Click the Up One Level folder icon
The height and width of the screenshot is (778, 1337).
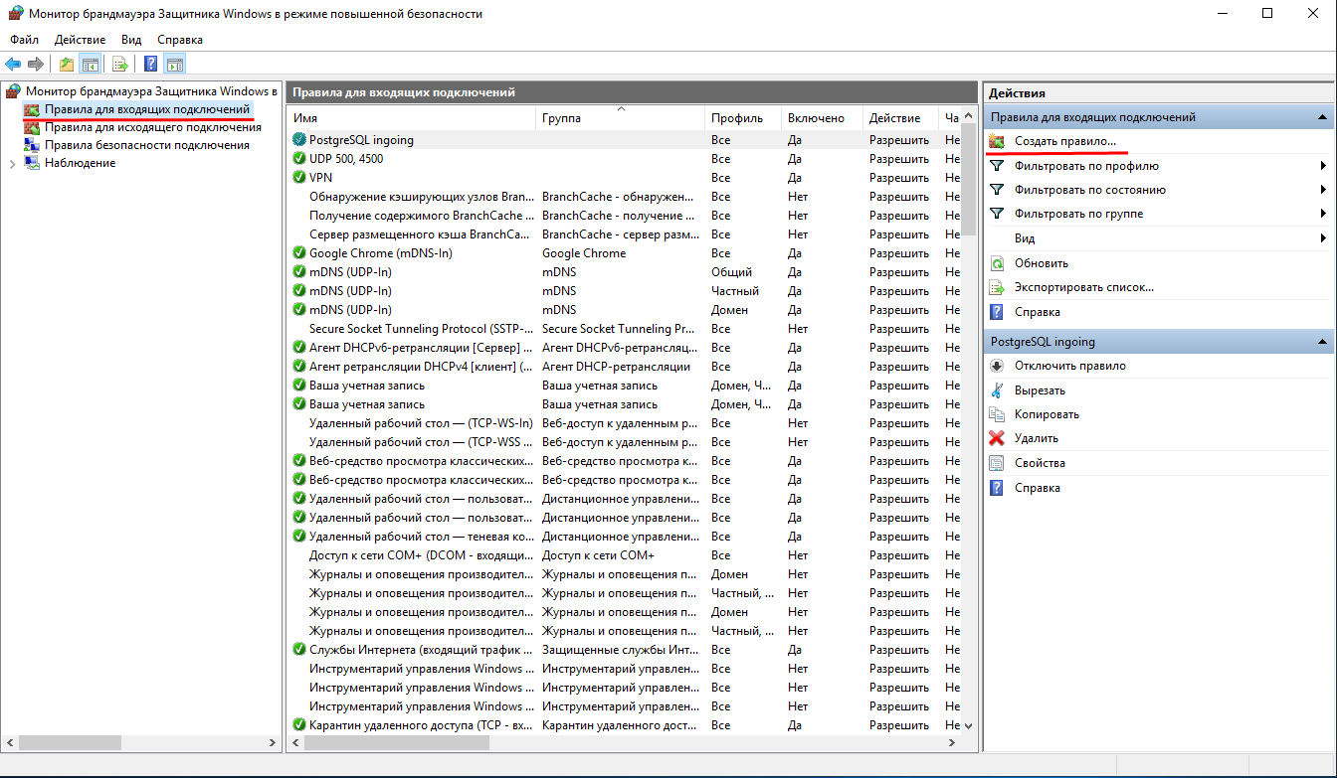[x=67, y=65]
